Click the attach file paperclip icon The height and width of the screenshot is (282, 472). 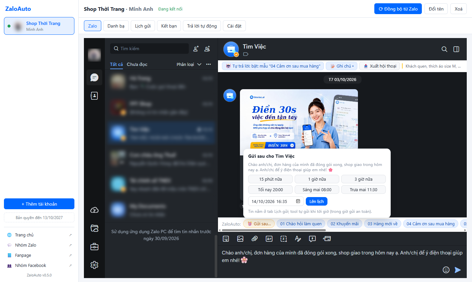(255, 239)
